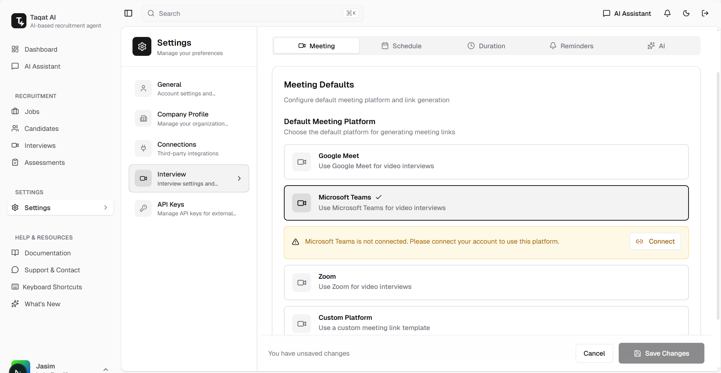
Task: Click the Connections plug icon
Action: tap(143, 148)
